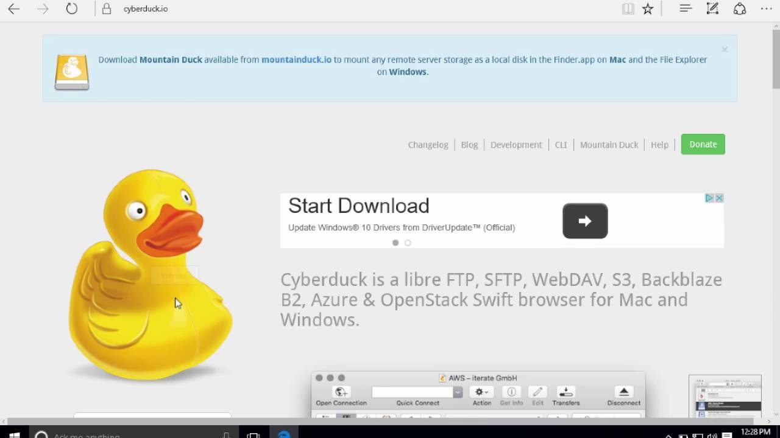The width and height of the screenshot is (780, 438).
Task: Open the browser More actions menu
Action: pyautogui.click(x=767, y=9)
